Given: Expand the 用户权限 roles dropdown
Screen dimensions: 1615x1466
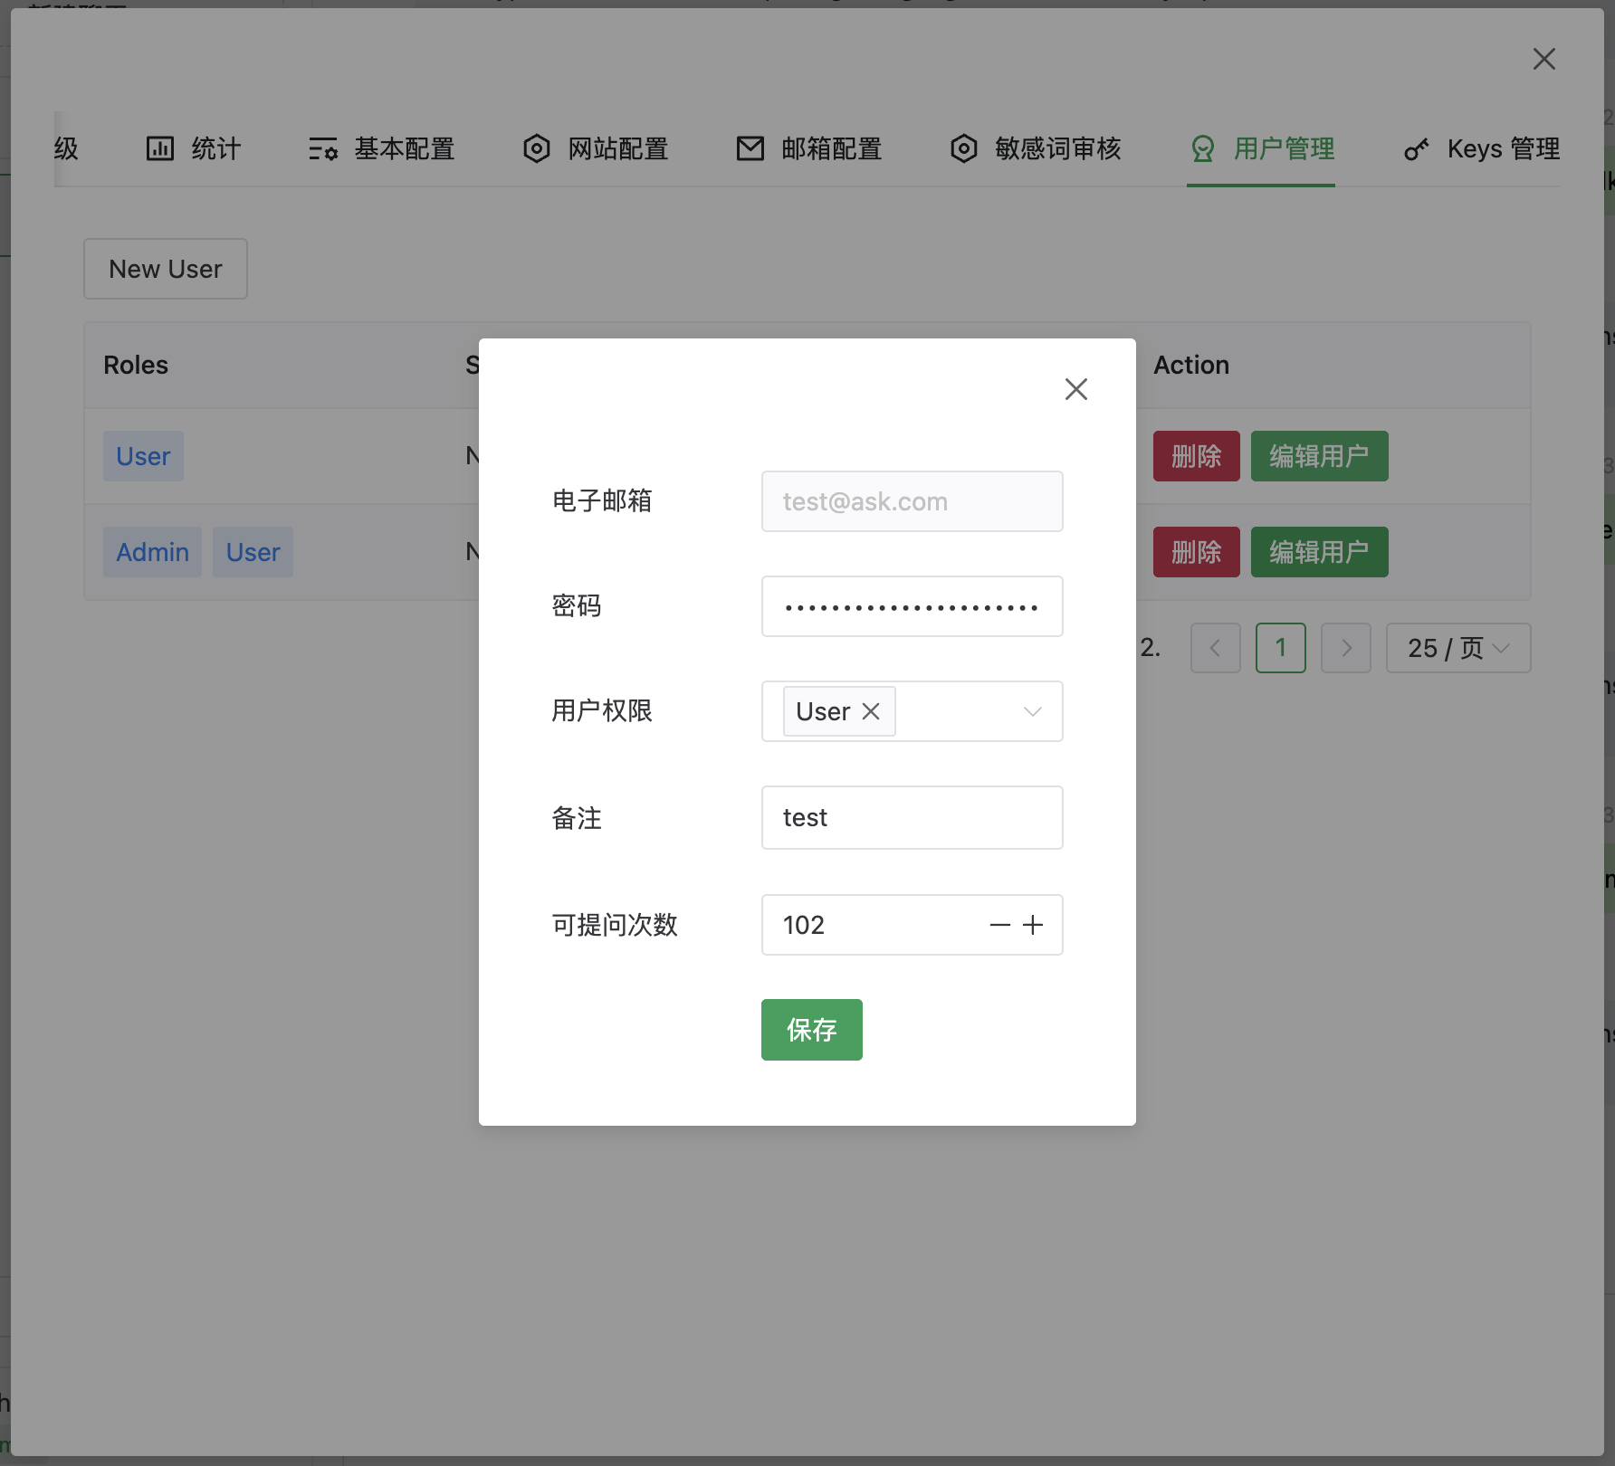Looking at the screenshot, I should [x=1032, y=711].
